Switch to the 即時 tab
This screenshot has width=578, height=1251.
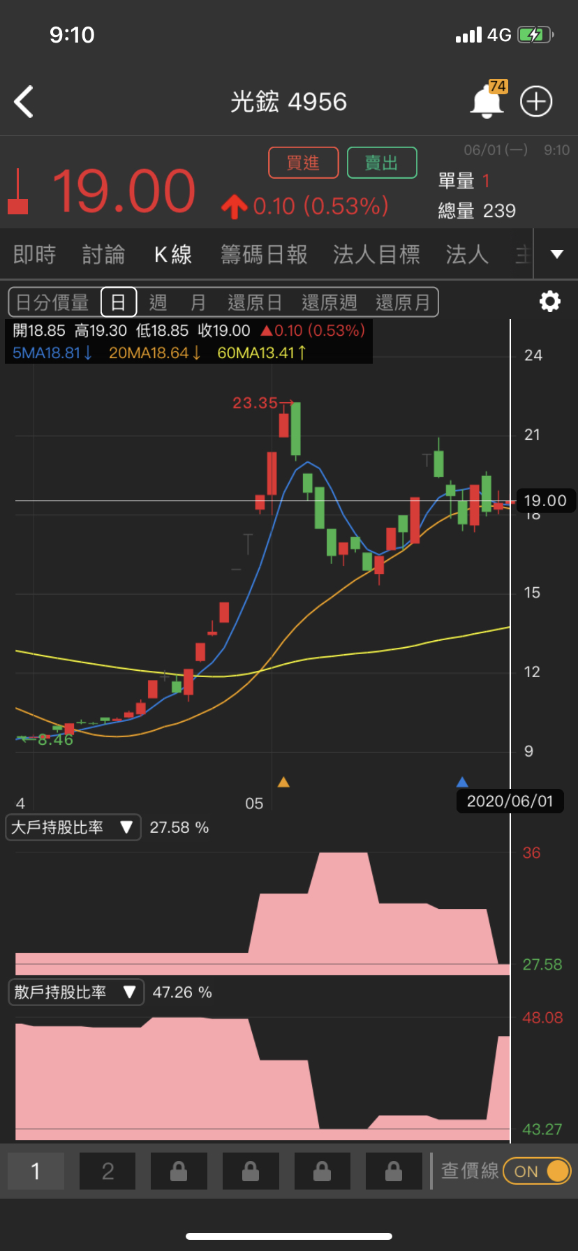tap(34, 255)
